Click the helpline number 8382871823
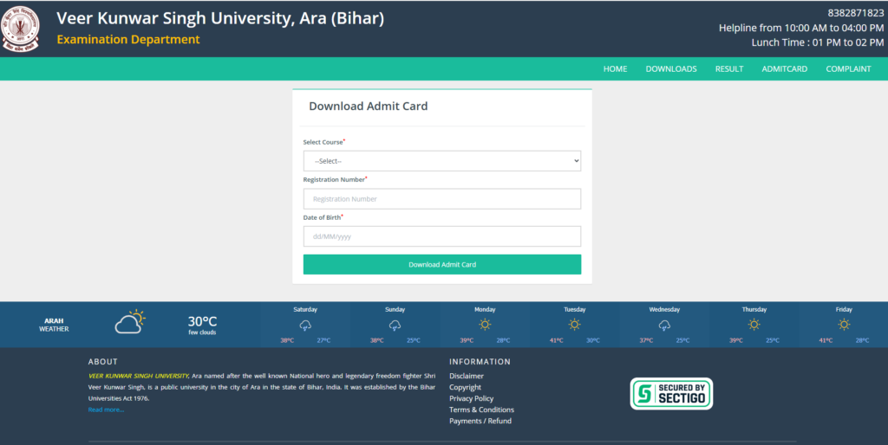 (x=856, y=13)
